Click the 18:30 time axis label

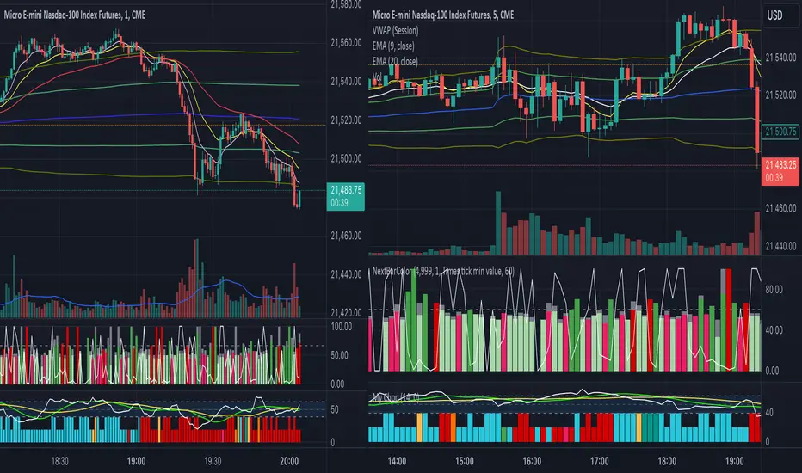[x=60, y=461]
